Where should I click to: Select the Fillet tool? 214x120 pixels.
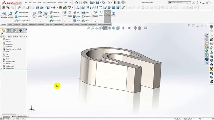point(65,14)
